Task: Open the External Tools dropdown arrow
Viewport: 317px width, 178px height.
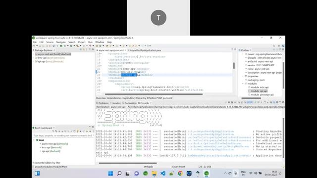Action: [x=80, y=46]
